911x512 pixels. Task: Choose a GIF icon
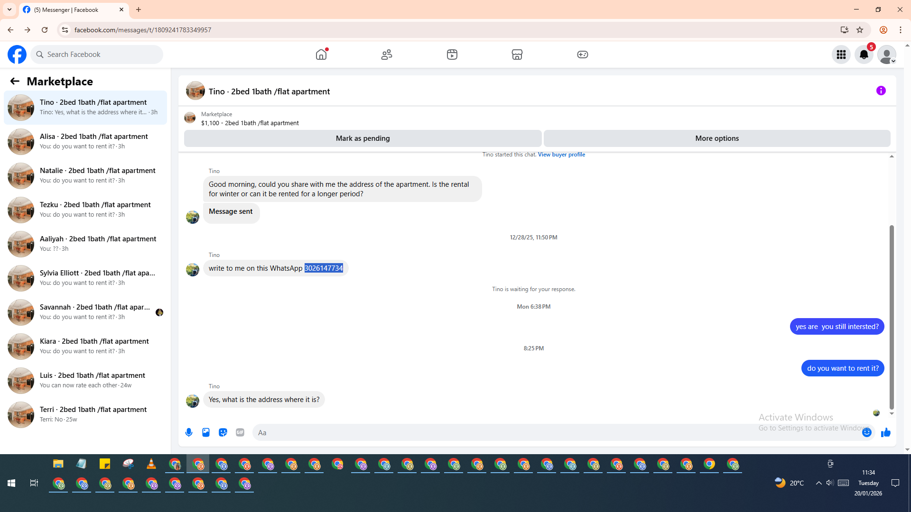point(240,432)
